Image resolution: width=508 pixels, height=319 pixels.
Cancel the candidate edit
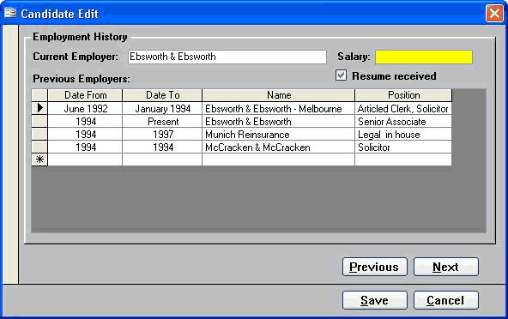pos(446,300)
